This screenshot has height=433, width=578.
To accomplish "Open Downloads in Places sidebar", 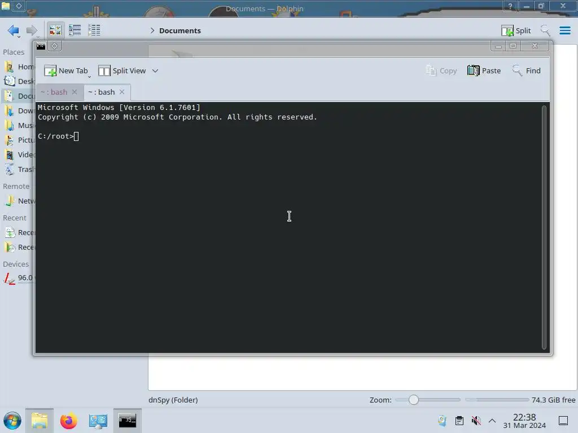I will coord(20,111).
